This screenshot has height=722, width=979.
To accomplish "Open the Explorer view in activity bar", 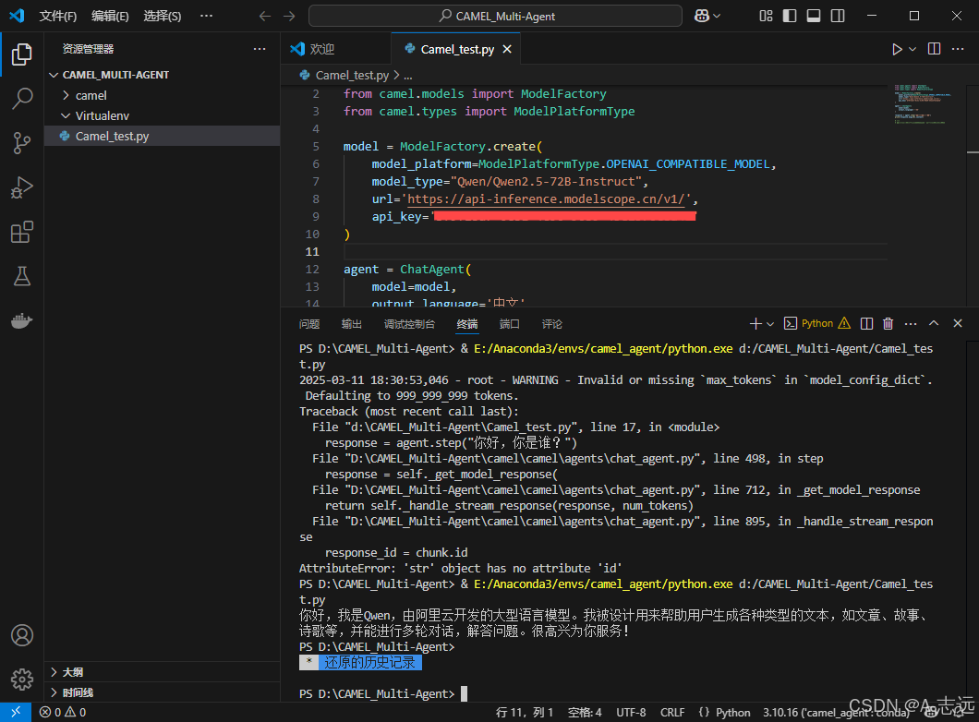I will click(x=22, y=54).
